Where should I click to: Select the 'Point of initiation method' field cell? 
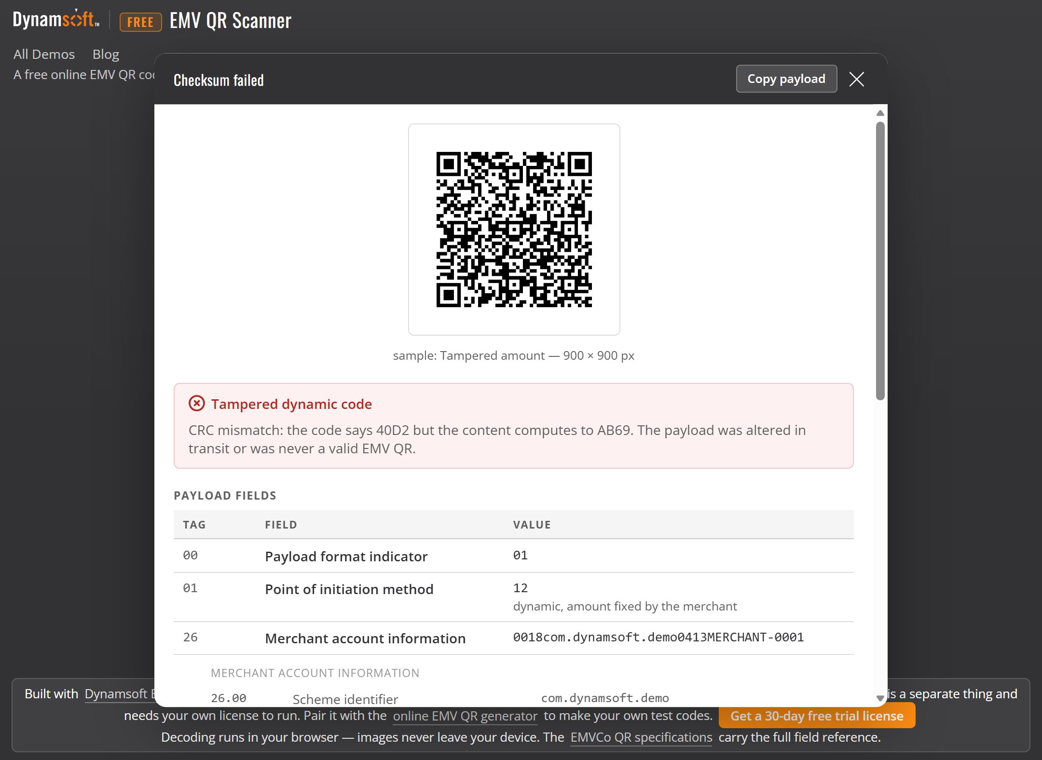[349, 589]
